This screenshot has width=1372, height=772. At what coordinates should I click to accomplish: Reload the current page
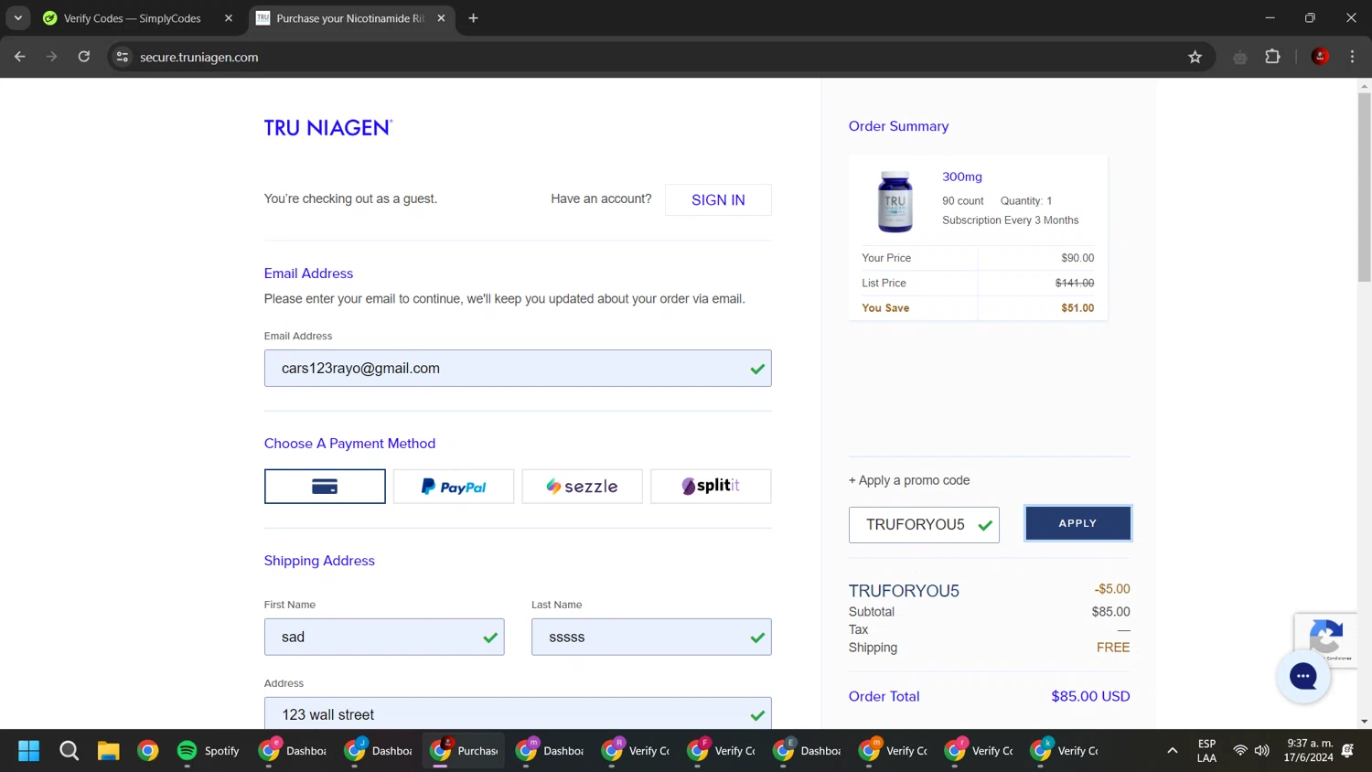pos(84,57)
